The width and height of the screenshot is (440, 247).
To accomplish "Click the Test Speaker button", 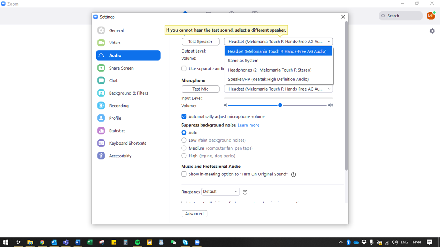I will (200, 42).
